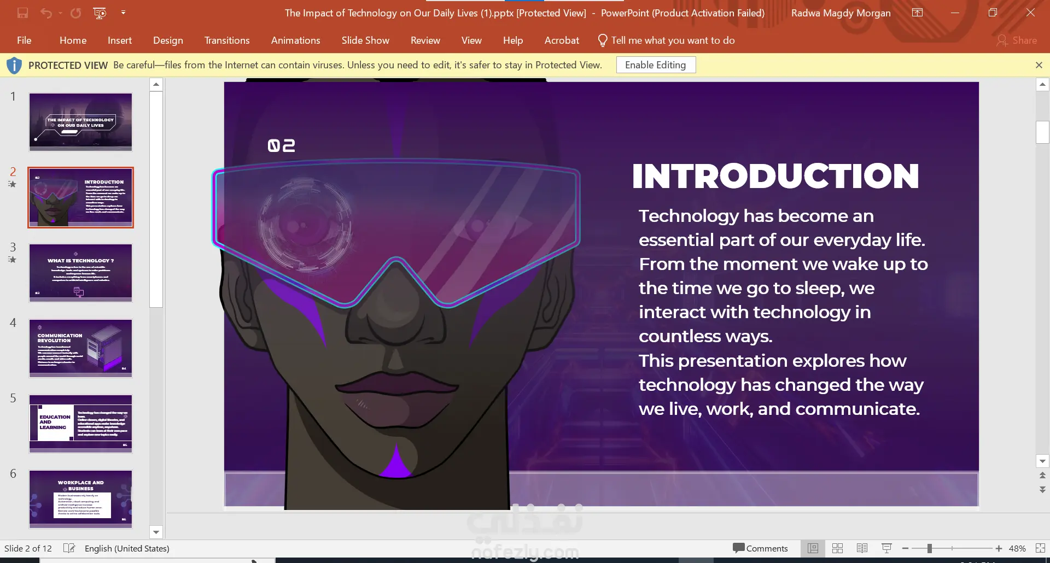The image size is (1050, 563).
Task: Switch to Reading View
Action: pyautogui.click(x=862, y=548)
